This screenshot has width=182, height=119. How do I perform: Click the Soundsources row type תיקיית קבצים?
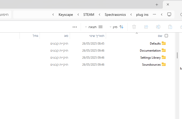(59, 65)
